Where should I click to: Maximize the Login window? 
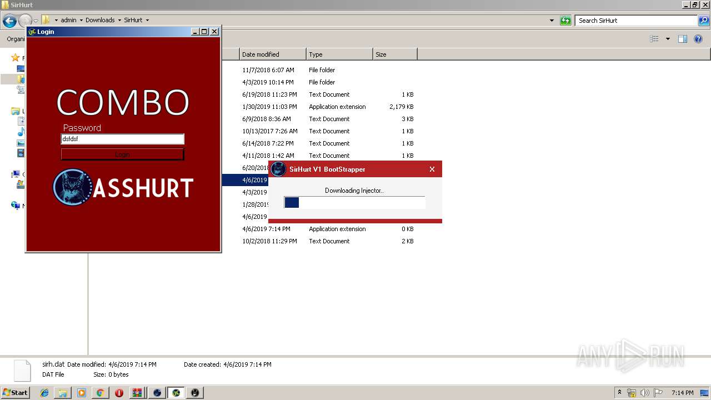(x=204, y=32)
